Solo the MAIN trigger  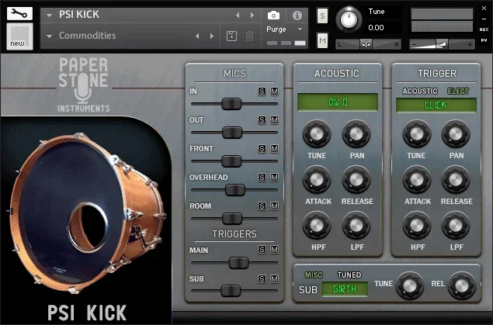point(262,250)
